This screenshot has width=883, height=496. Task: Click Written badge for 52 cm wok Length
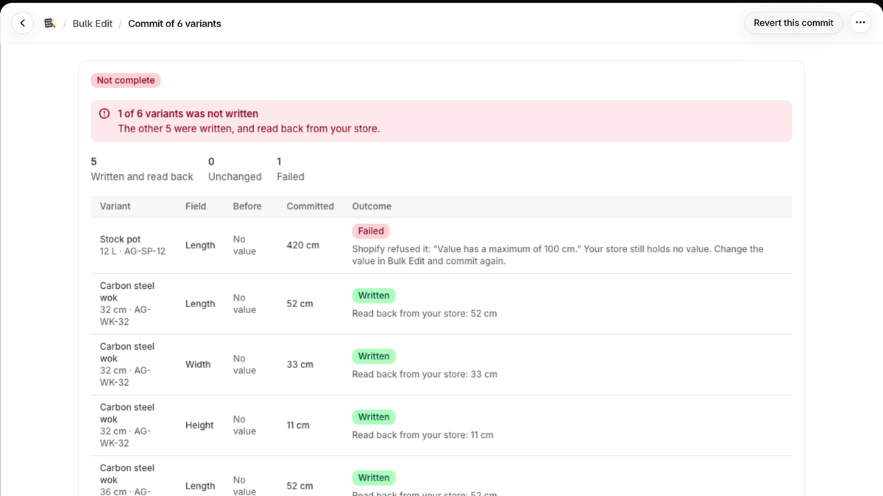point(374,295)
